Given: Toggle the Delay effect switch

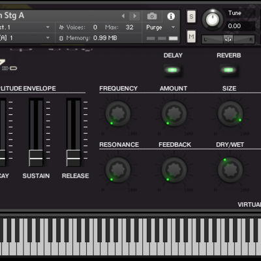Looking at the screenshot, I should [172, 70].
